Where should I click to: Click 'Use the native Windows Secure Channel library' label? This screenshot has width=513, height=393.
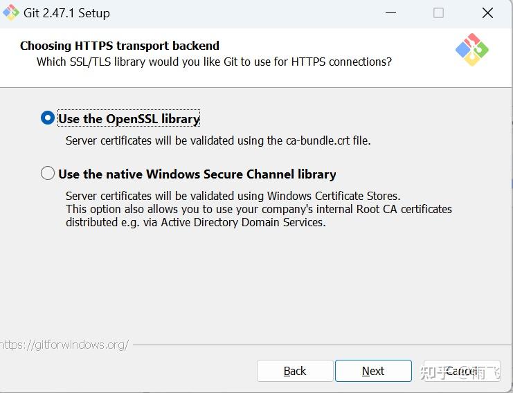click(197, 174)
